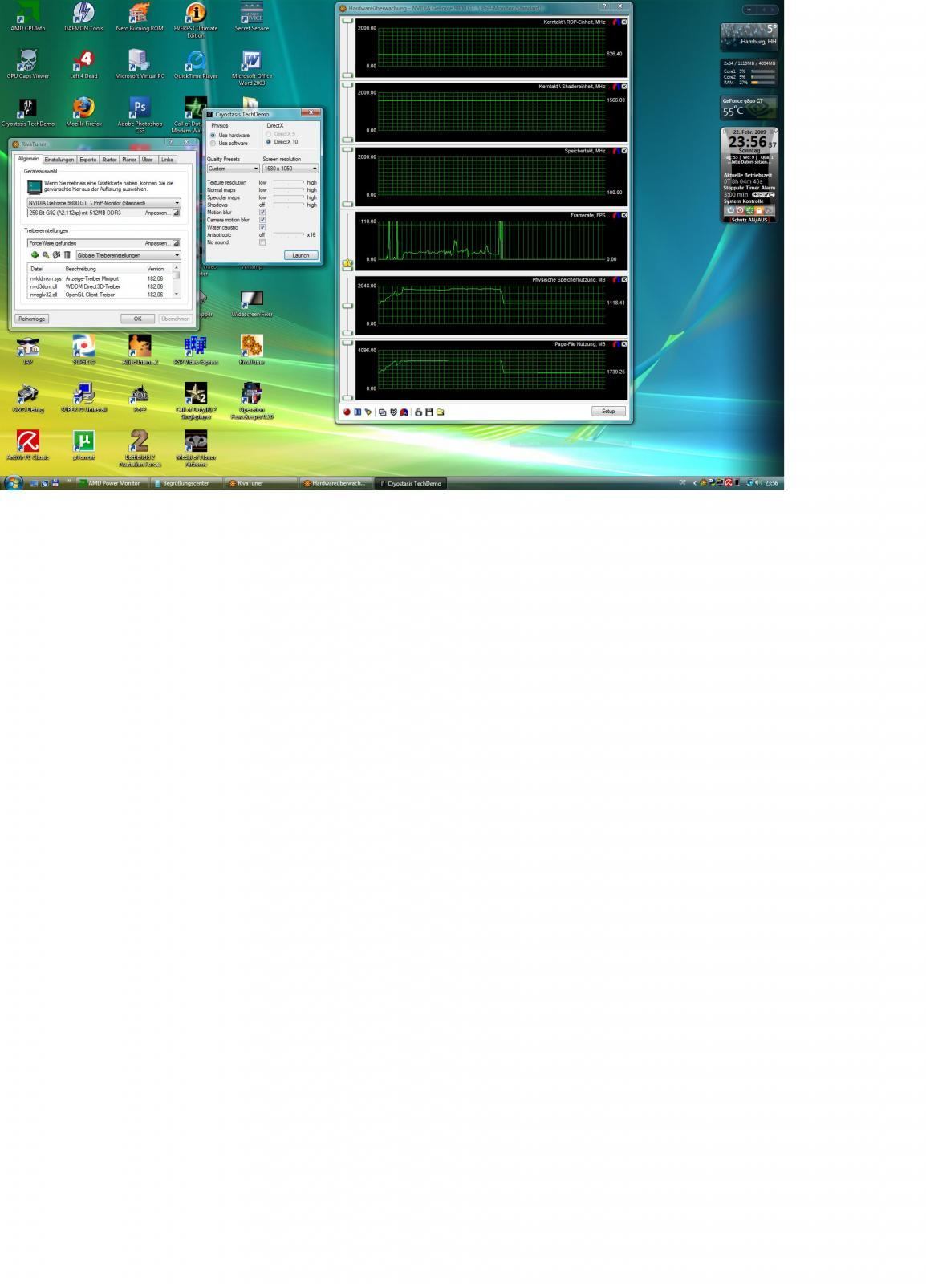Click the driver file list scrollbar down arrow
This screenshot has height=1284, width=926.
pyautogui.click(x=177, y=295)
